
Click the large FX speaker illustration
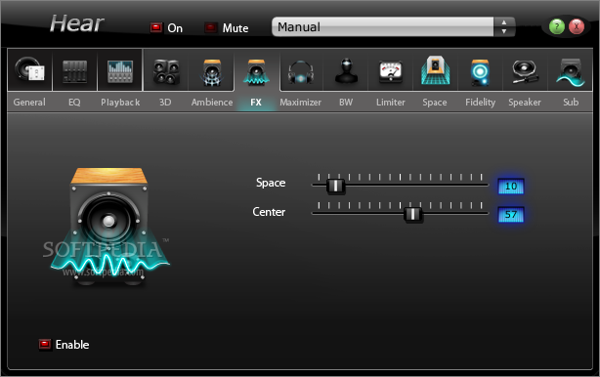(x=109, y=226)
